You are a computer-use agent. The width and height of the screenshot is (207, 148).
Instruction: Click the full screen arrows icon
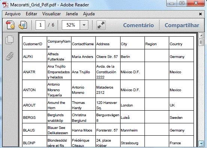point(101,25)
